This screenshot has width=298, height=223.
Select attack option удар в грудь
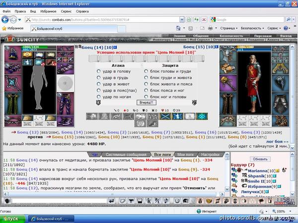click(98, 78)
